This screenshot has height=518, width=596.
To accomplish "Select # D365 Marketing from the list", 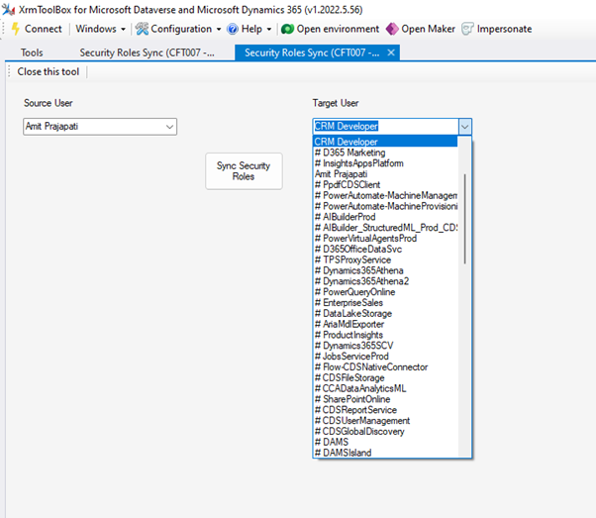I will click(x=349, y=153).
